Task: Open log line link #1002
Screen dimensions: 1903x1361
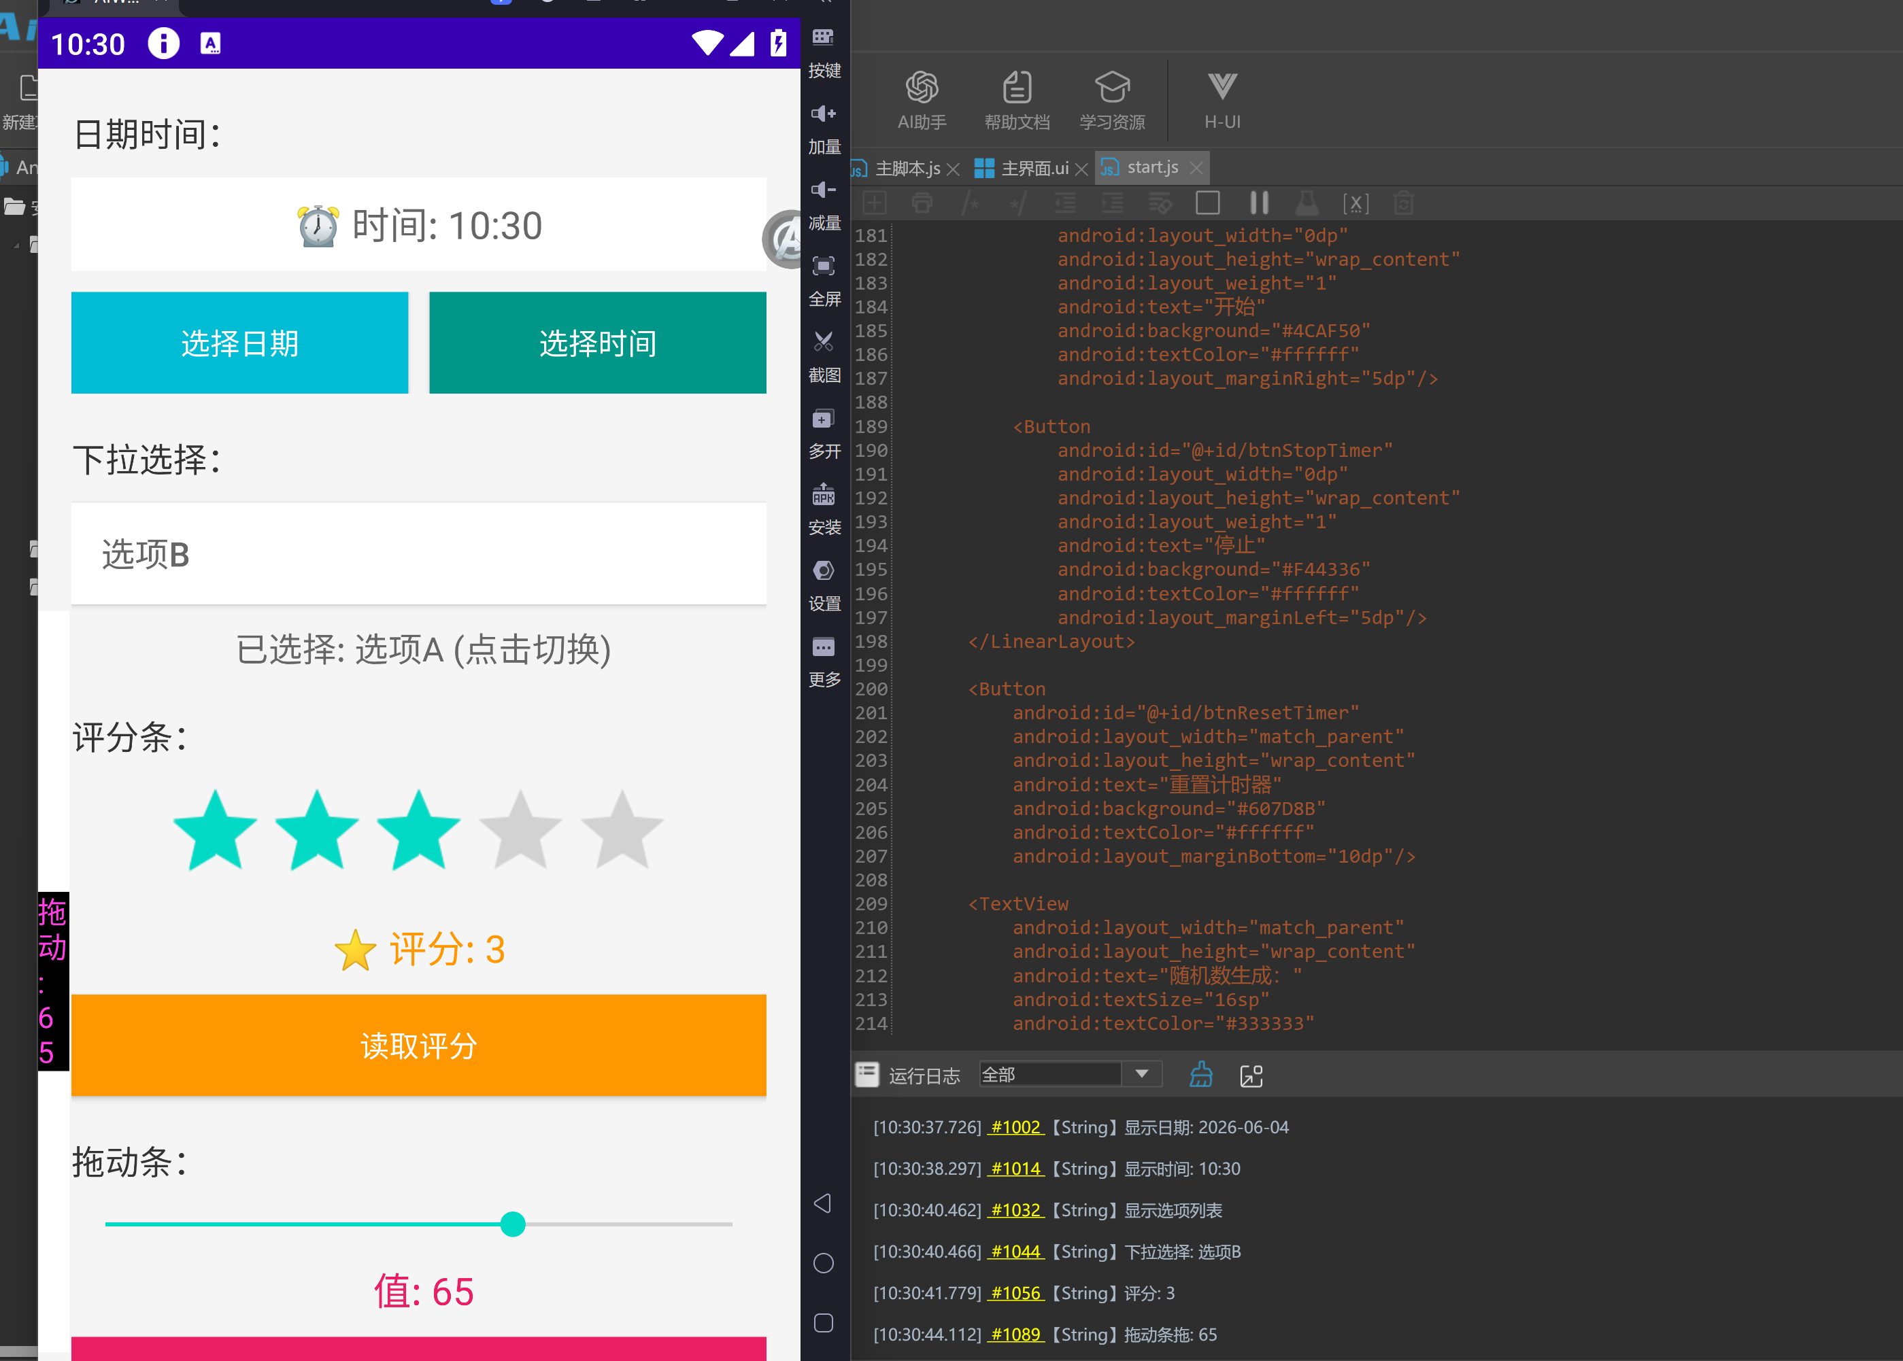Action: (1015, 1127)
